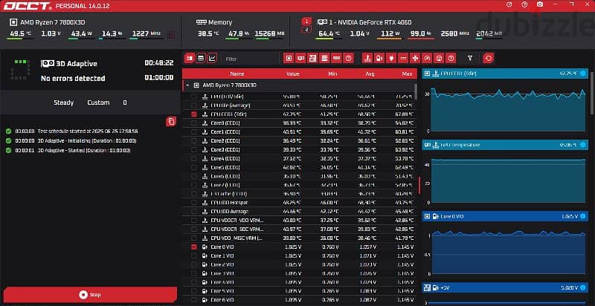The height and width of the screenshot is (306, 595).
Task: Check the CPU IOD Hotspot checkbox
Action: 194,203
